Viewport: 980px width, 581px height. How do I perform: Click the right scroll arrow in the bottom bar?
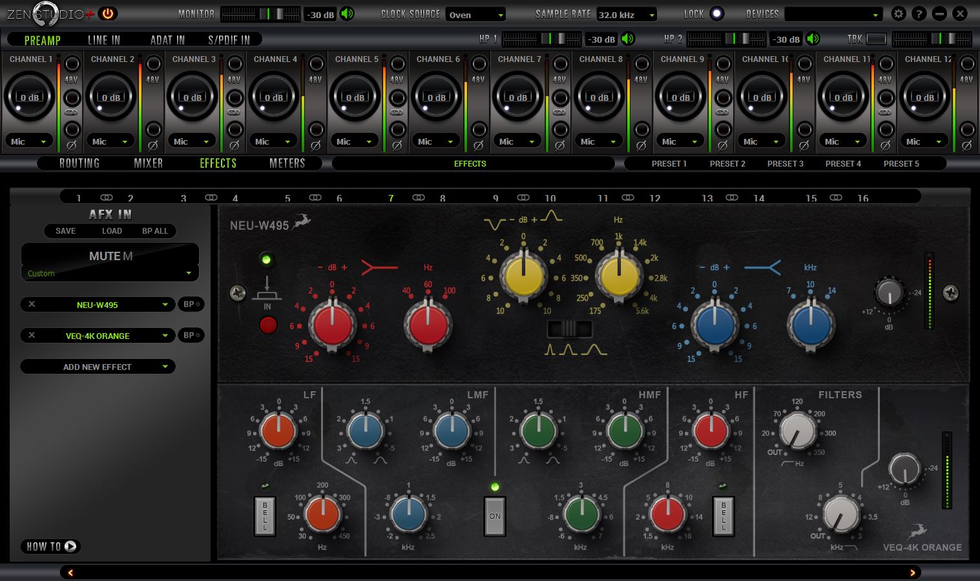[912, 573]
